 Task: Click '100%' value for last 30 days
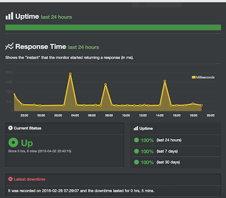click(147, 162)
